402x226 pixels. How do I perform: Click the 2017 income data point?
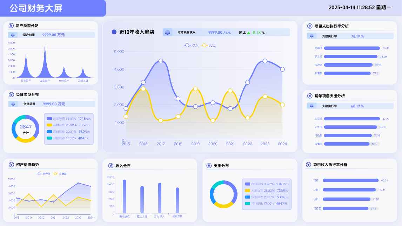coord(161,61)
